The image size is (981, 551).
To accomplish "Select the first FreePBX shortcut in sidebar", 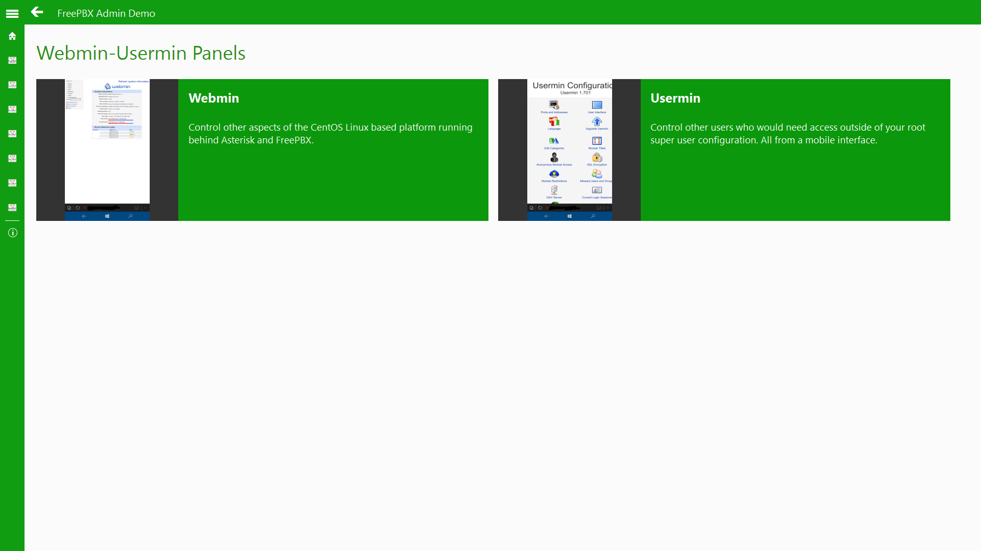I will click(12, 60).
